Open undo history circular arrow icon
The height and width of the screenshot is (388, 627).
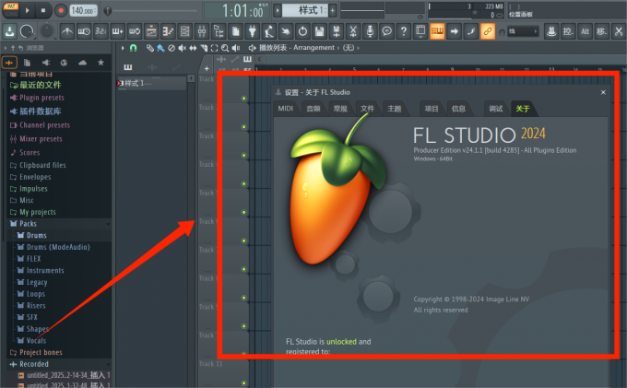click(302, 31)
